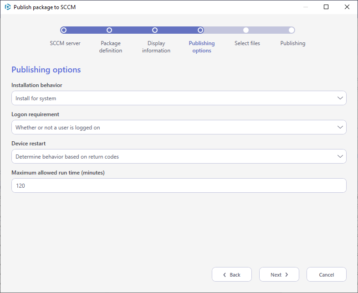Click the Publishing options heading
Screen dimensions: 358x293
46,70
